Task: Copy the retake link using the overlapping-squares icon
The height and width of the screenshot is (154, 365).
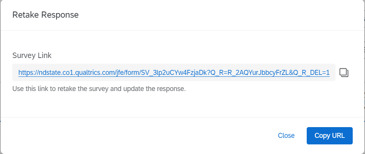Action: click(344, 73)
